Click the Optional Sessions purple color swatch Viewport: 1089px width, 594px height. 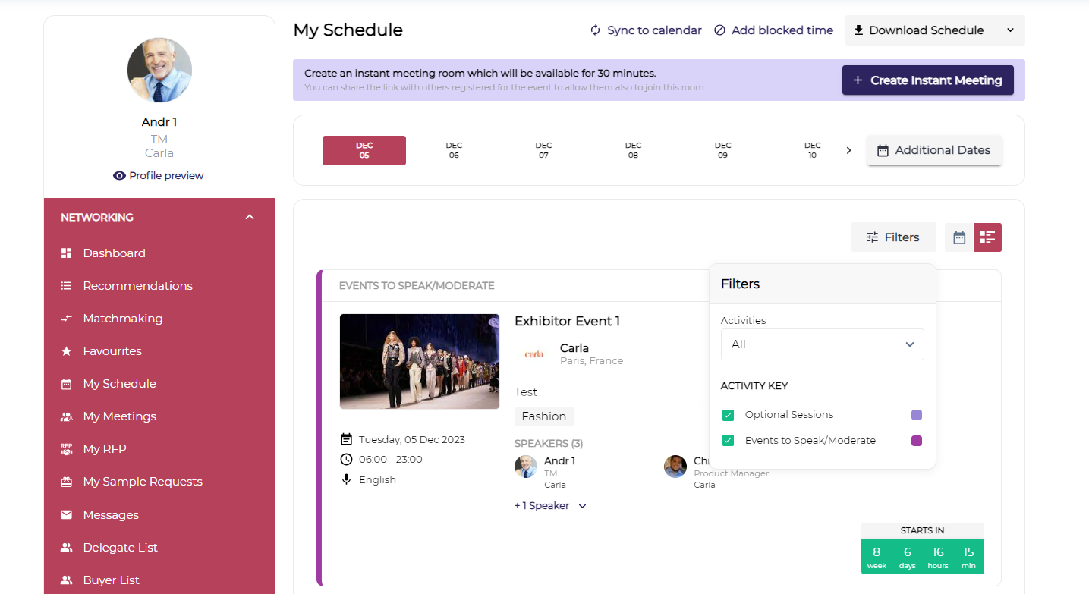917,415
